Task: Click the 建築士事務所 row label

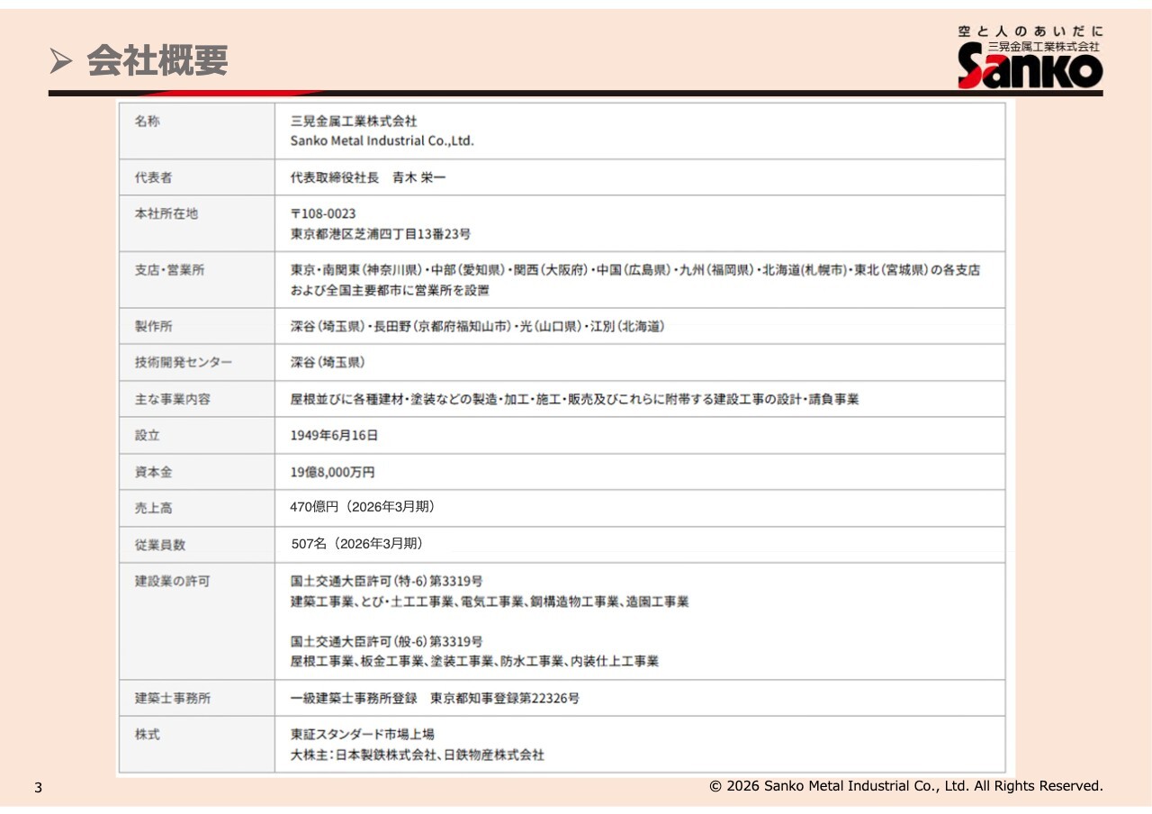Action: 172,699
